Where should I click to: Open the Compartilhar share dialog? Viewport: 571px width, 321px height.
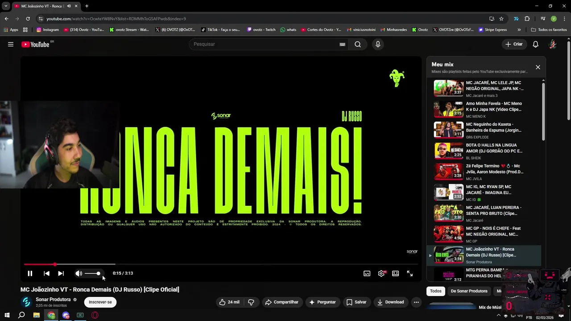click(x=282, y=302)
